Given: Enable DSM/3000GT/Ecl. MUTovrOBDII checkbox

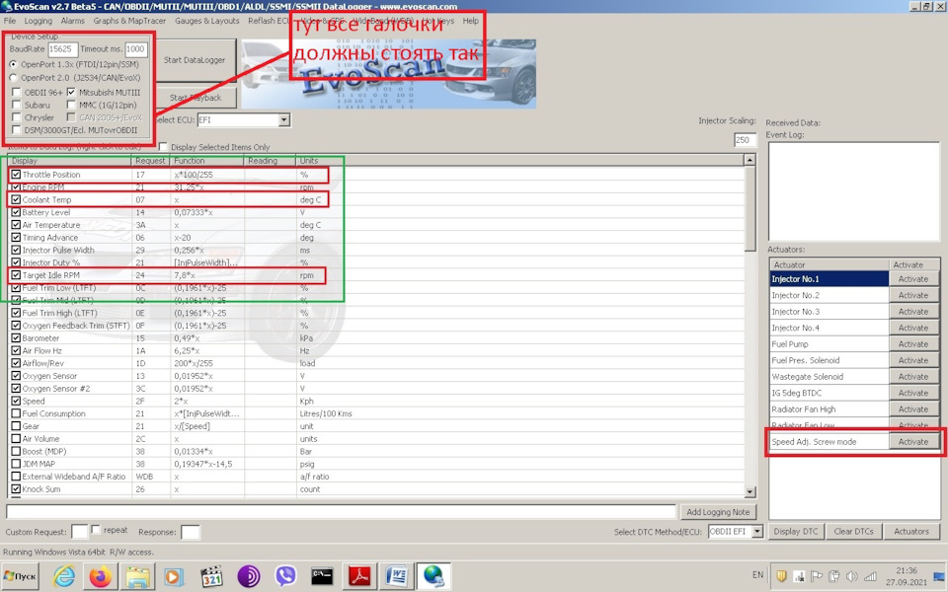Looking at the screenshot, I should click(x=17, y=130).
